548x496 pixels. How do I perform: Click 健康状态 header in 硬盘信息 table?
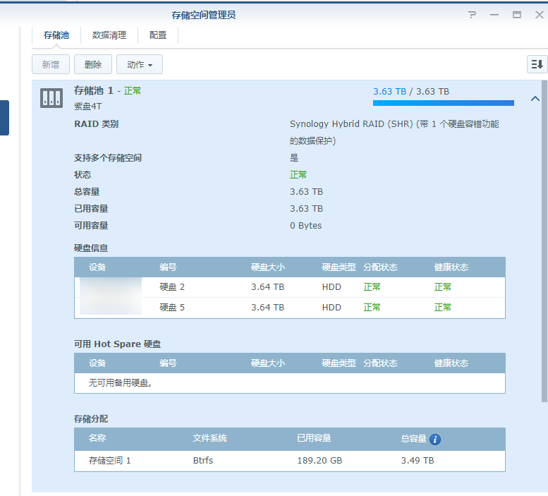[451, 267]
